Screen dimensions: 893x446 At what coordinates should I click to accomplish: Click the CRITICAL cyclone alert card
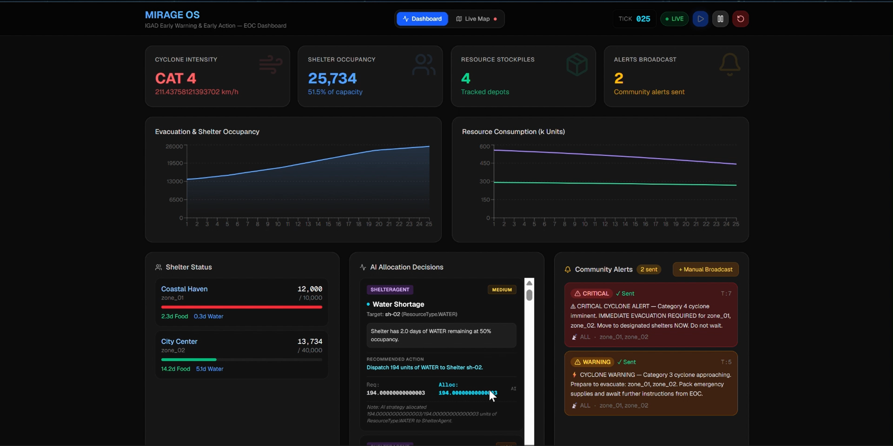pos(651,314)
